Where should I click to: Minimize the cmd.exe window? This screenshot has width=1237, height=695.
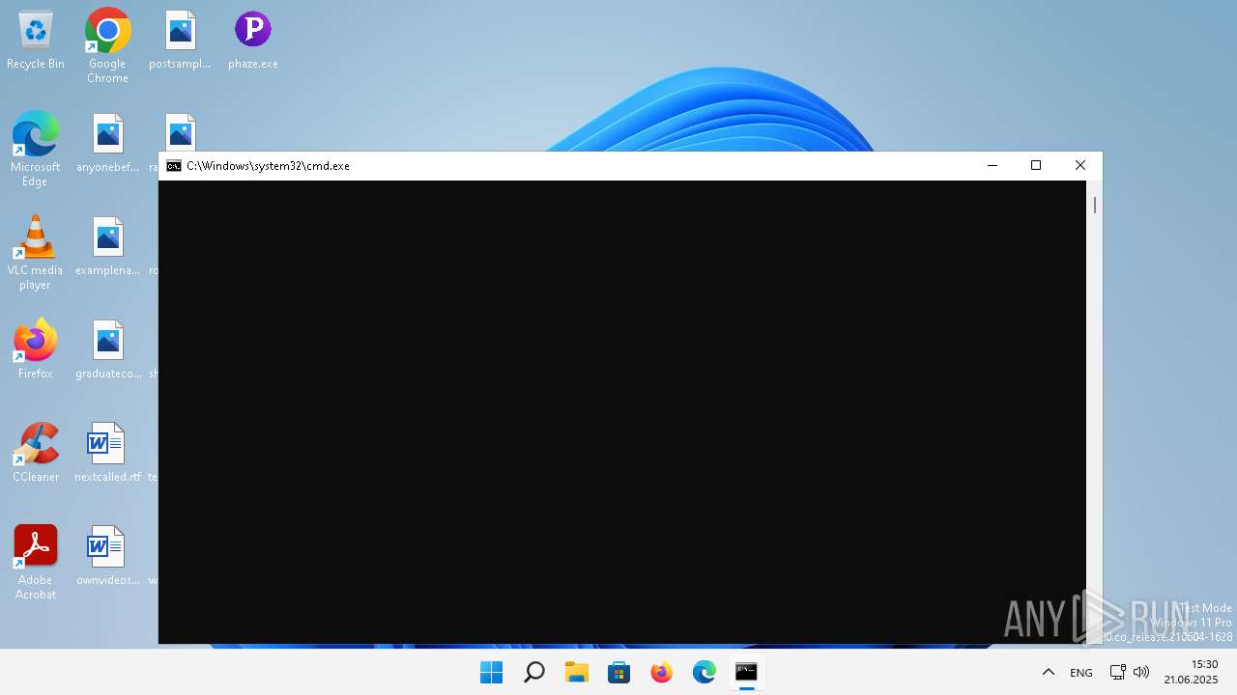[992, 166]
